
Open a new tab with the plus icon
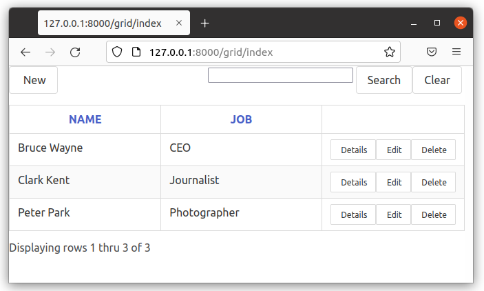[x=204, y=23]
